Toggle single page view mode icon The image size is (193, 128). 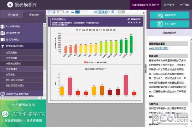(104, 12)
